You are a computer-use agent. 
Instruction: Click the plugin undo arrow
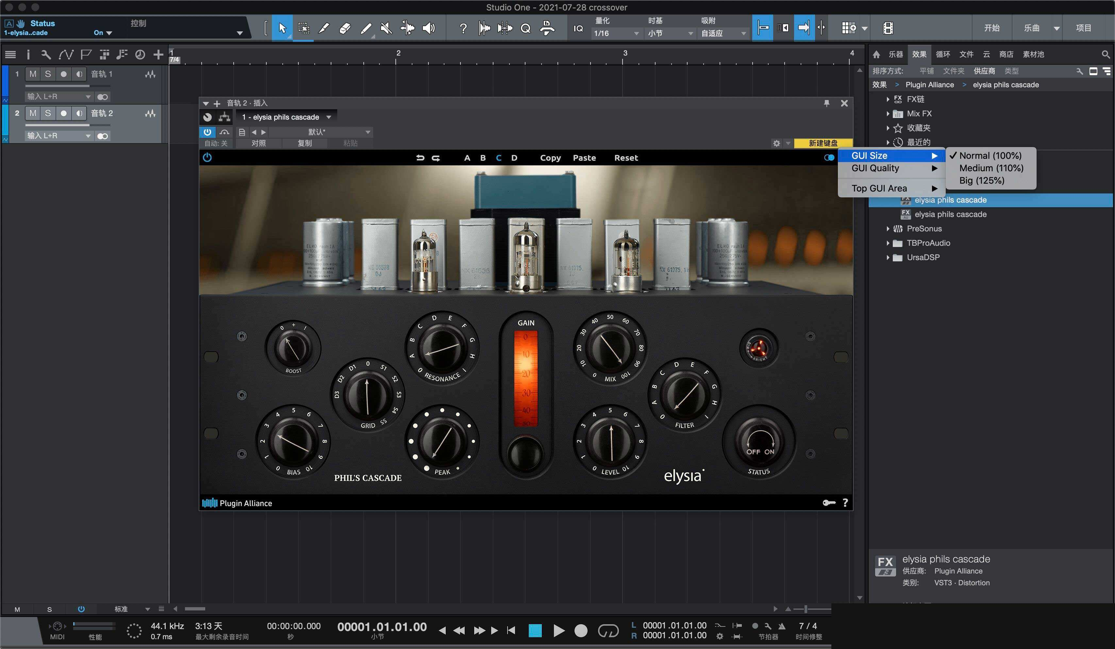[x=420, y=158]
